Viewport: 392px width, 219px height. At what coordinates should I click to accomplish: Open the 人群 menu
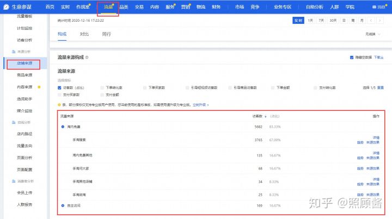pos(334,7)
